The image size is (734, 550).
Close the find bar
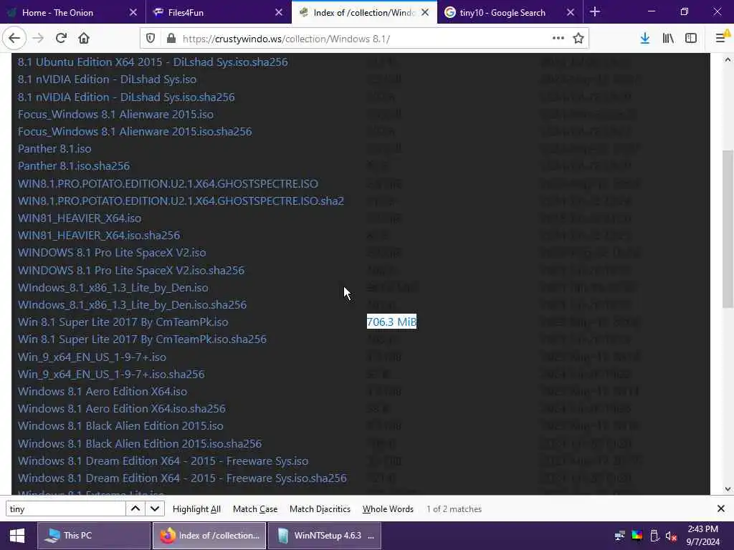pyautogui.click(x=721, y=509)
